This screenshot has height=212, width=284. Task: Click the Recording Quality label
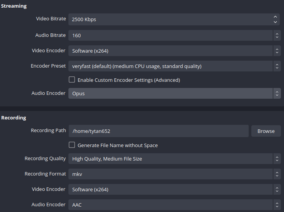45,159
